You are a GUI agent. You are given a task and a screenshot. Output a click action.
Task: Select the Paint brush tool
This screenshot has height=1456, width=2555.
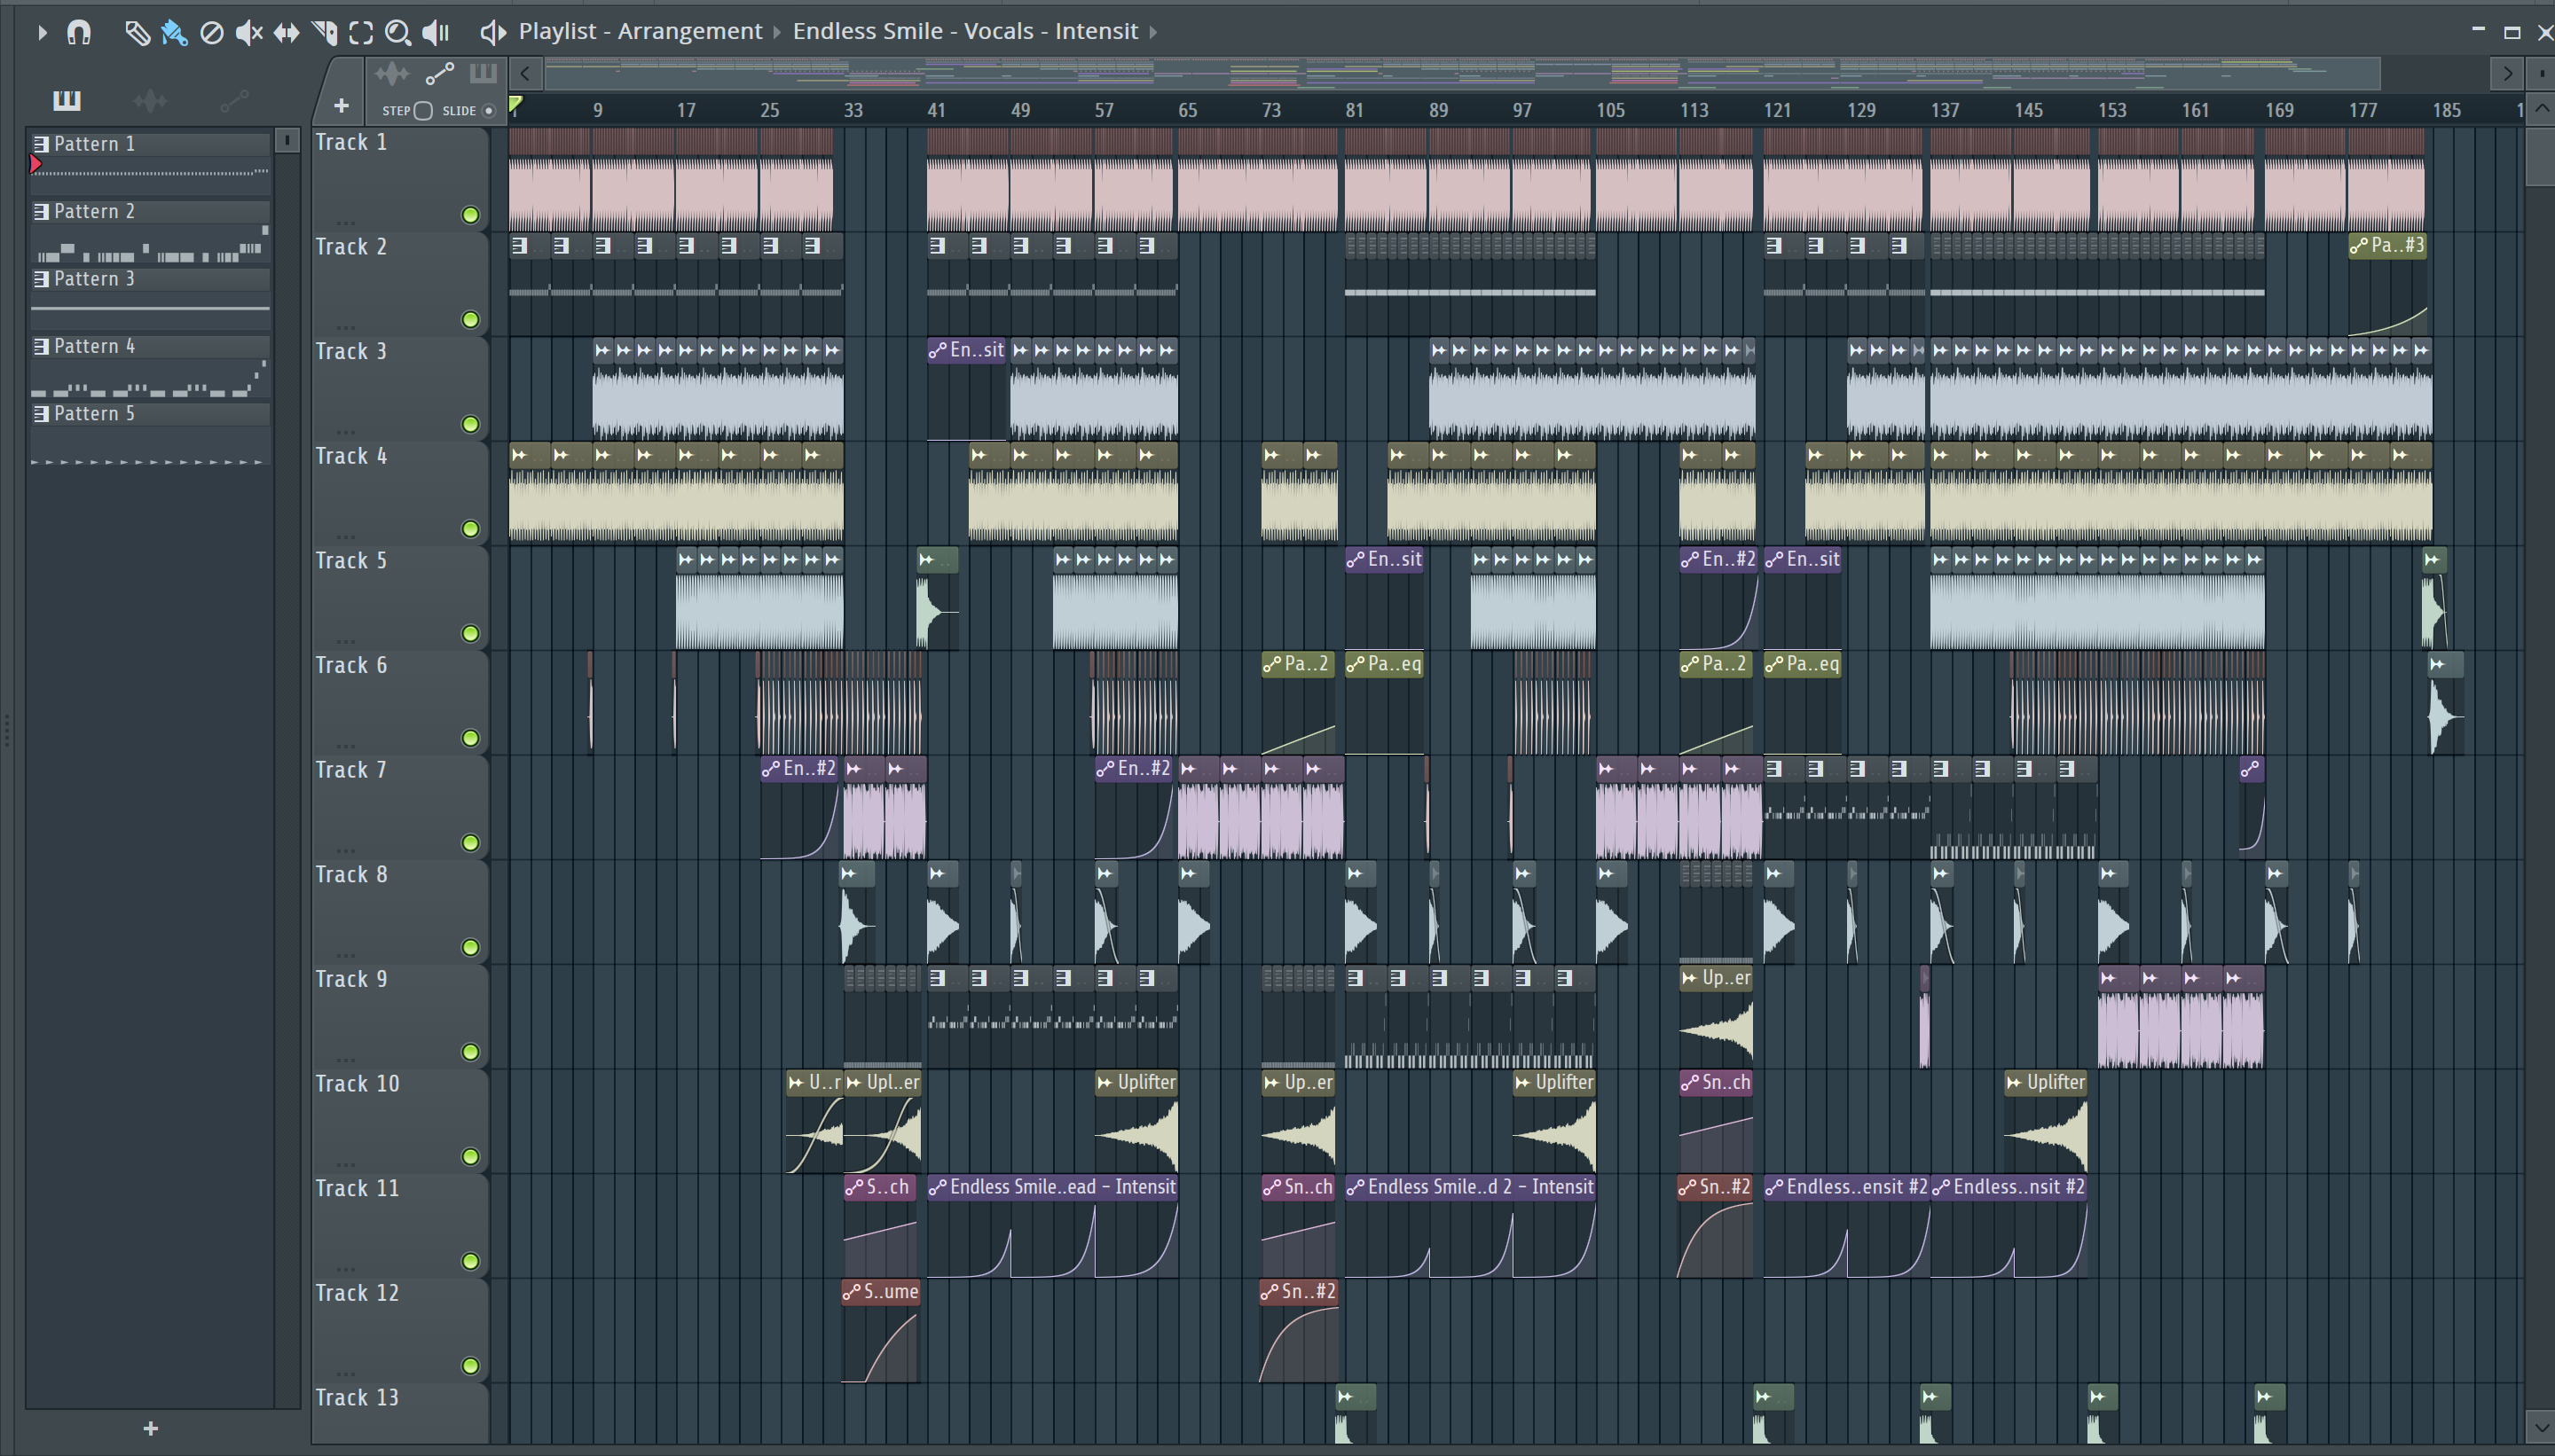point(174,32)
